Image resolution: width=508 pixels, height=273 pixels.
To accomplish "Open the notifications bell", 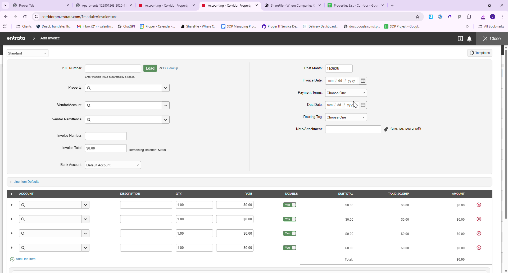I will tap(469, 39).
